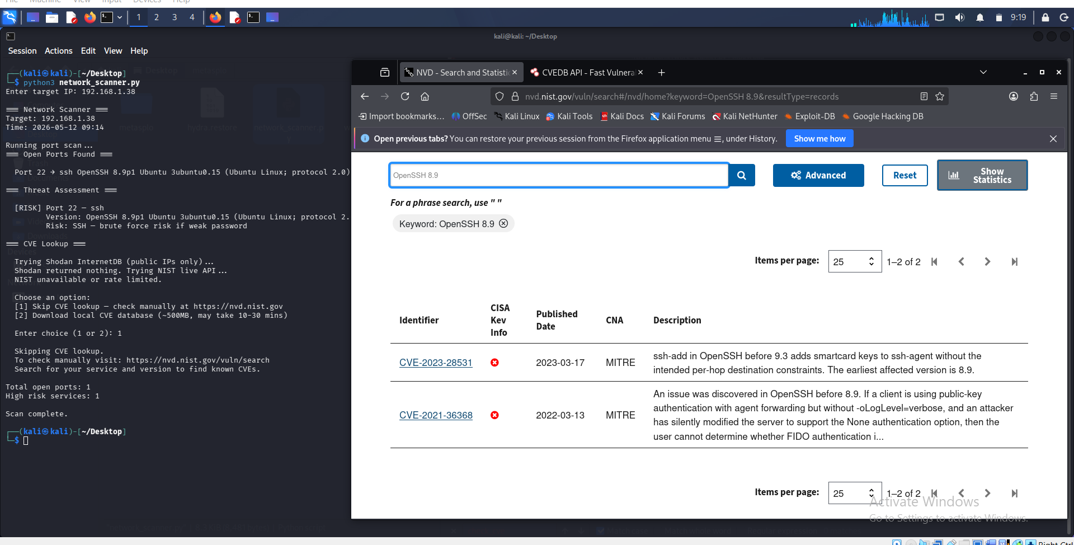Open the Kali applications menu icon
1074x545 pixels.
point(10,17)
